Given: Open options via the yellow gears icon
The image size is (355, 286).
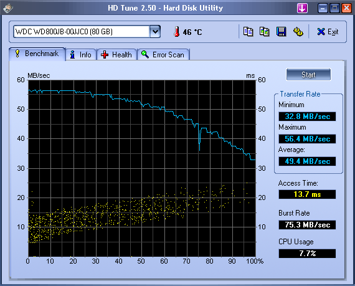Looking at the screenshot, I should point(298,32).
